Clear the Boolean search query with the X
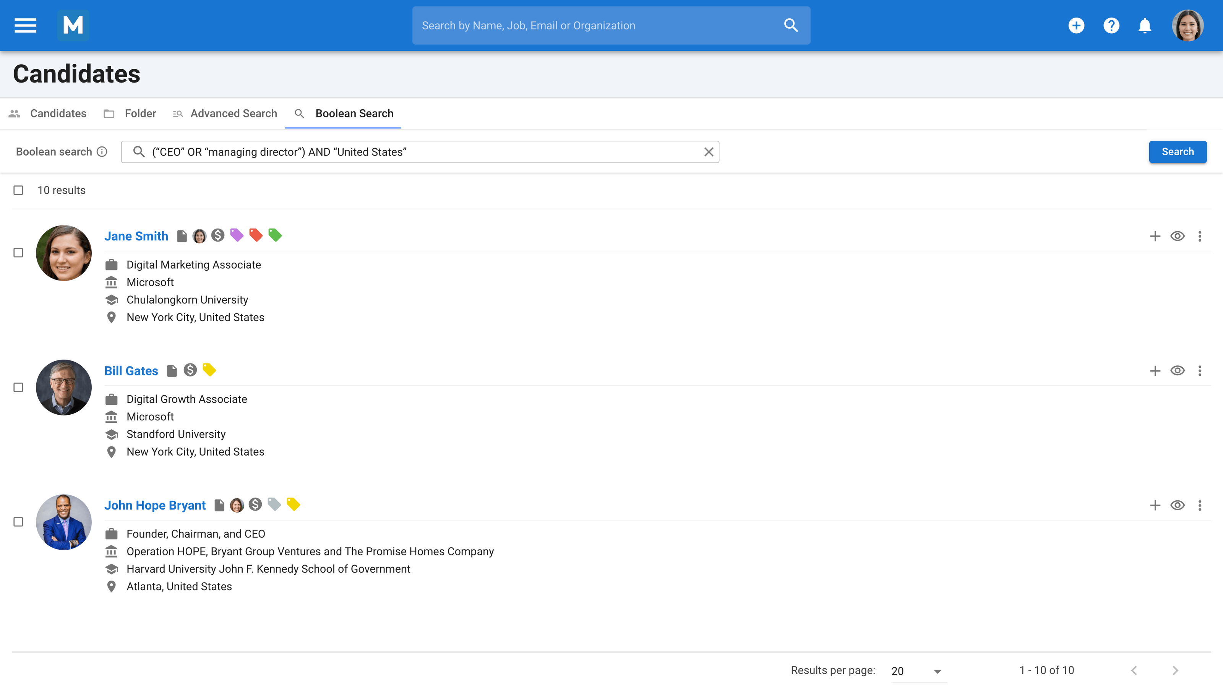This screenshot has height=688, width=1223. 708,151
